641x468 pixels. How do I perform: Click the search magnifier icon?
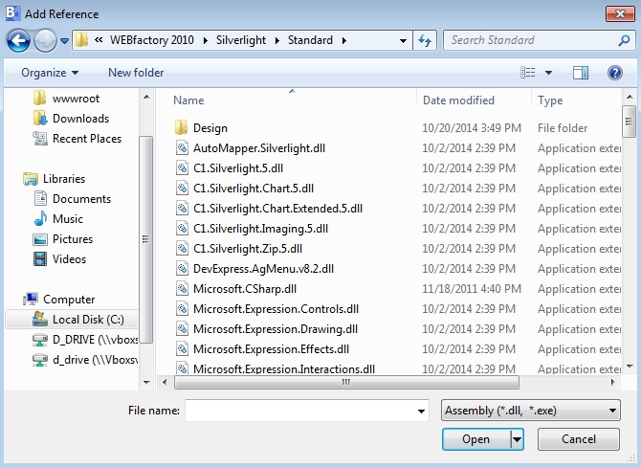point(624,40)
